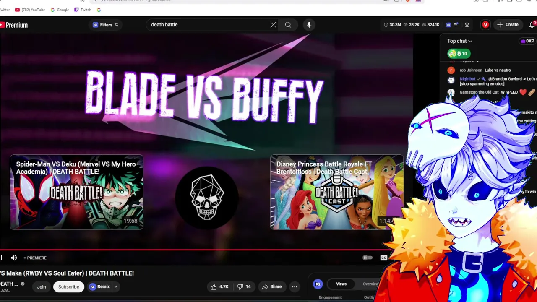Expand the Remix dropdown arrow

click(116, 287)
